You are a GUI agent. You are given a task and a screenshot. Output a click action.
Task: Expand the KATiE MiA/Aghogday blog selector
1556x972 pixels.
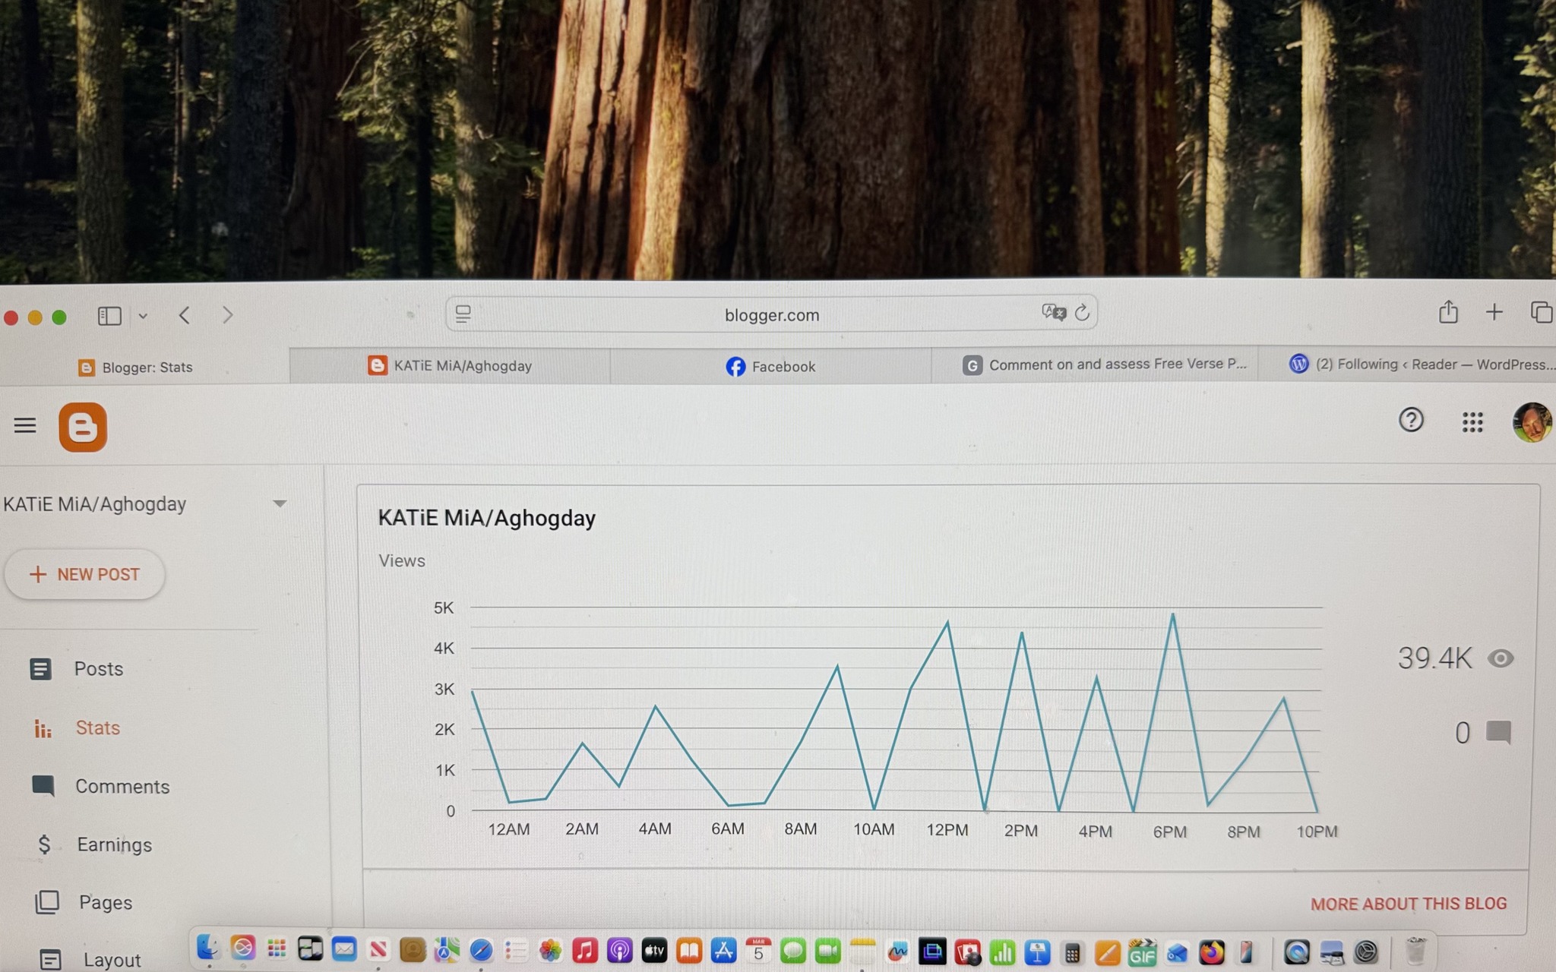(x=279, y=503)
